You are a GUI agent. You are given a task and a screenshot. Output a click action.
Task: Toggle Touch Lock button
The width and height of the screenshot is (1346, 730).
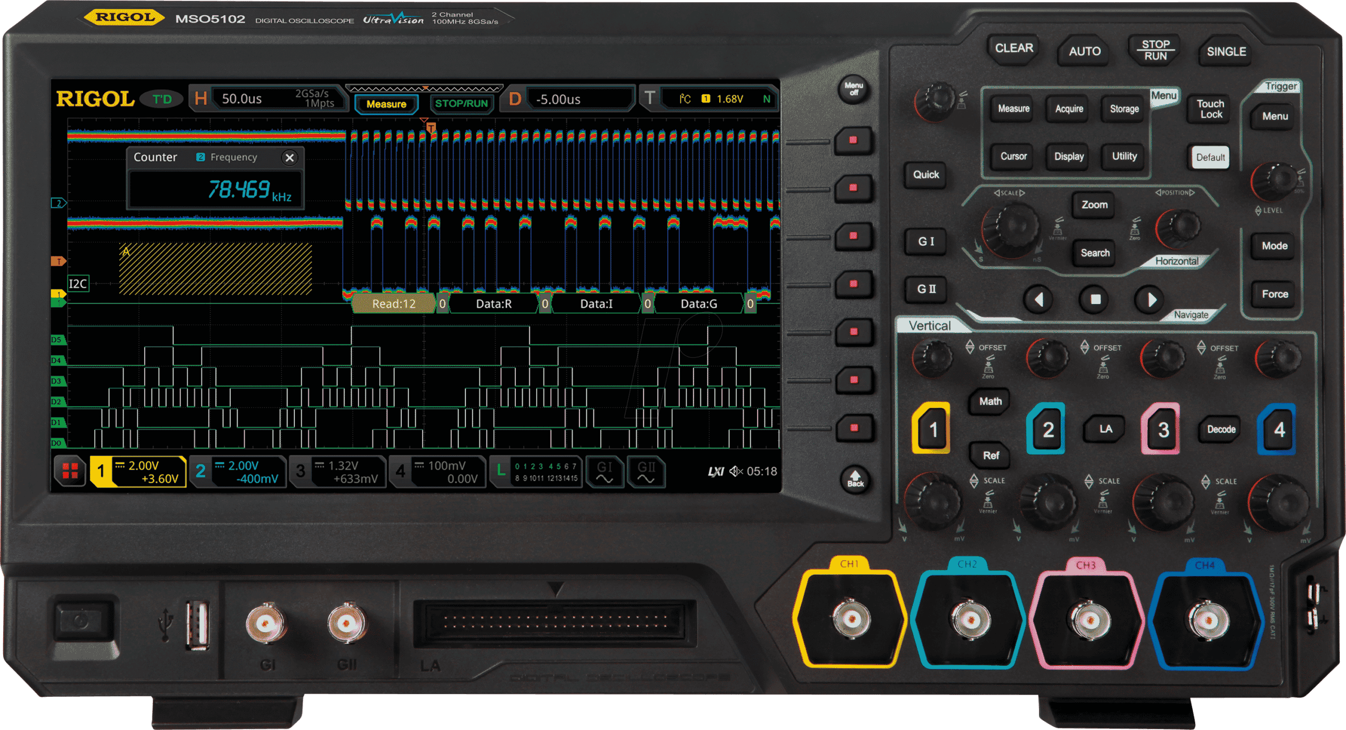[1210, 109]
